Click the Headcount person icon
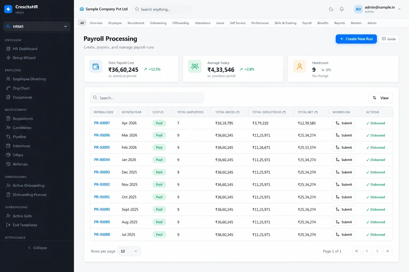This screenshot has width=409, height=272. point(300,66)
